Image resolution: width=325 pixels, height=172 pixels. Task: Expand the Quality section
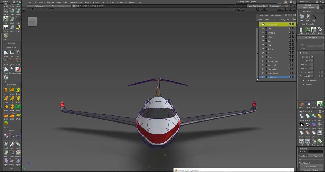[x=304, y=84]
